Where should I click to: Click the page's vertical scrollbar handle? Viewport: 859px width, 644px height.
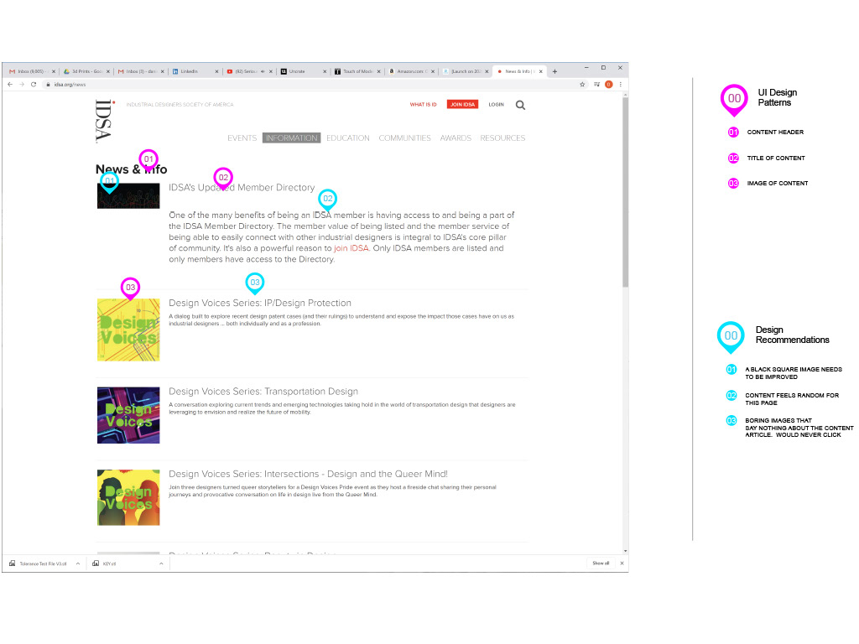pyautogui.click(x=625, y=192)
